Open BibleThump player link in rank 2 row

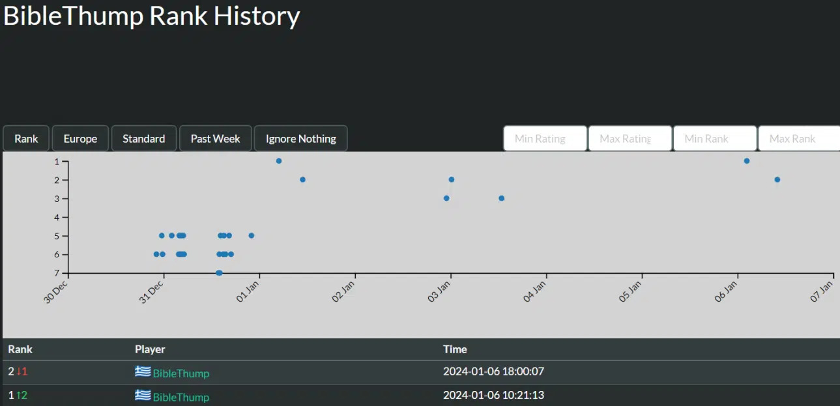(181, 373)
